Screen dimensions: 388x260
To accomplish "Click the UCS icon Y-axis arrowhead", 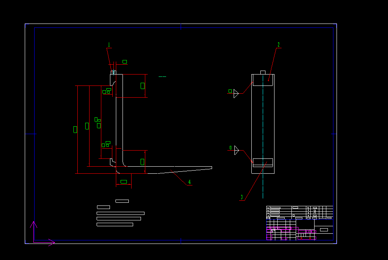I will 34,224.
